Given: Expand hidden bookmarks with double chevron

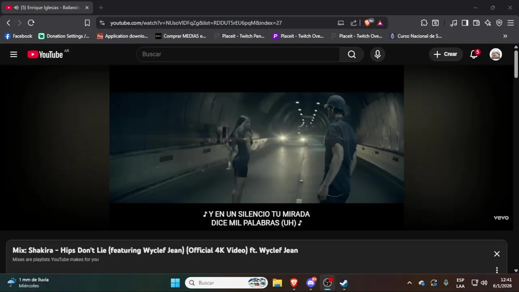Looking at the screenshot, I should pyautogui.click(x=505, y=36).
